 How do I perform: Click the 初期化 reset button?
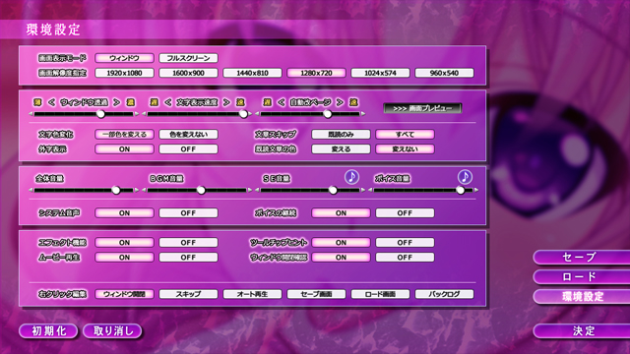pos(48,331)
